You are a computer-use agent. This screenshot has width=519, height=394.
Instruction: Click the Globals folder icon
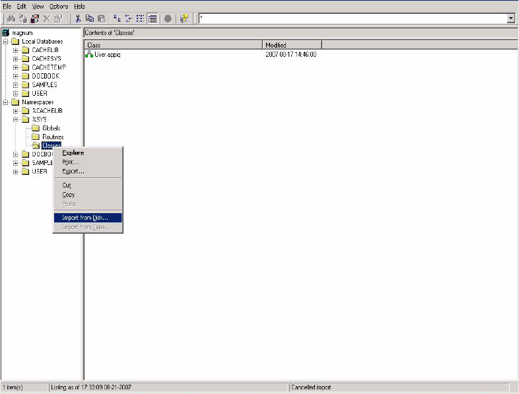point(36,128)
